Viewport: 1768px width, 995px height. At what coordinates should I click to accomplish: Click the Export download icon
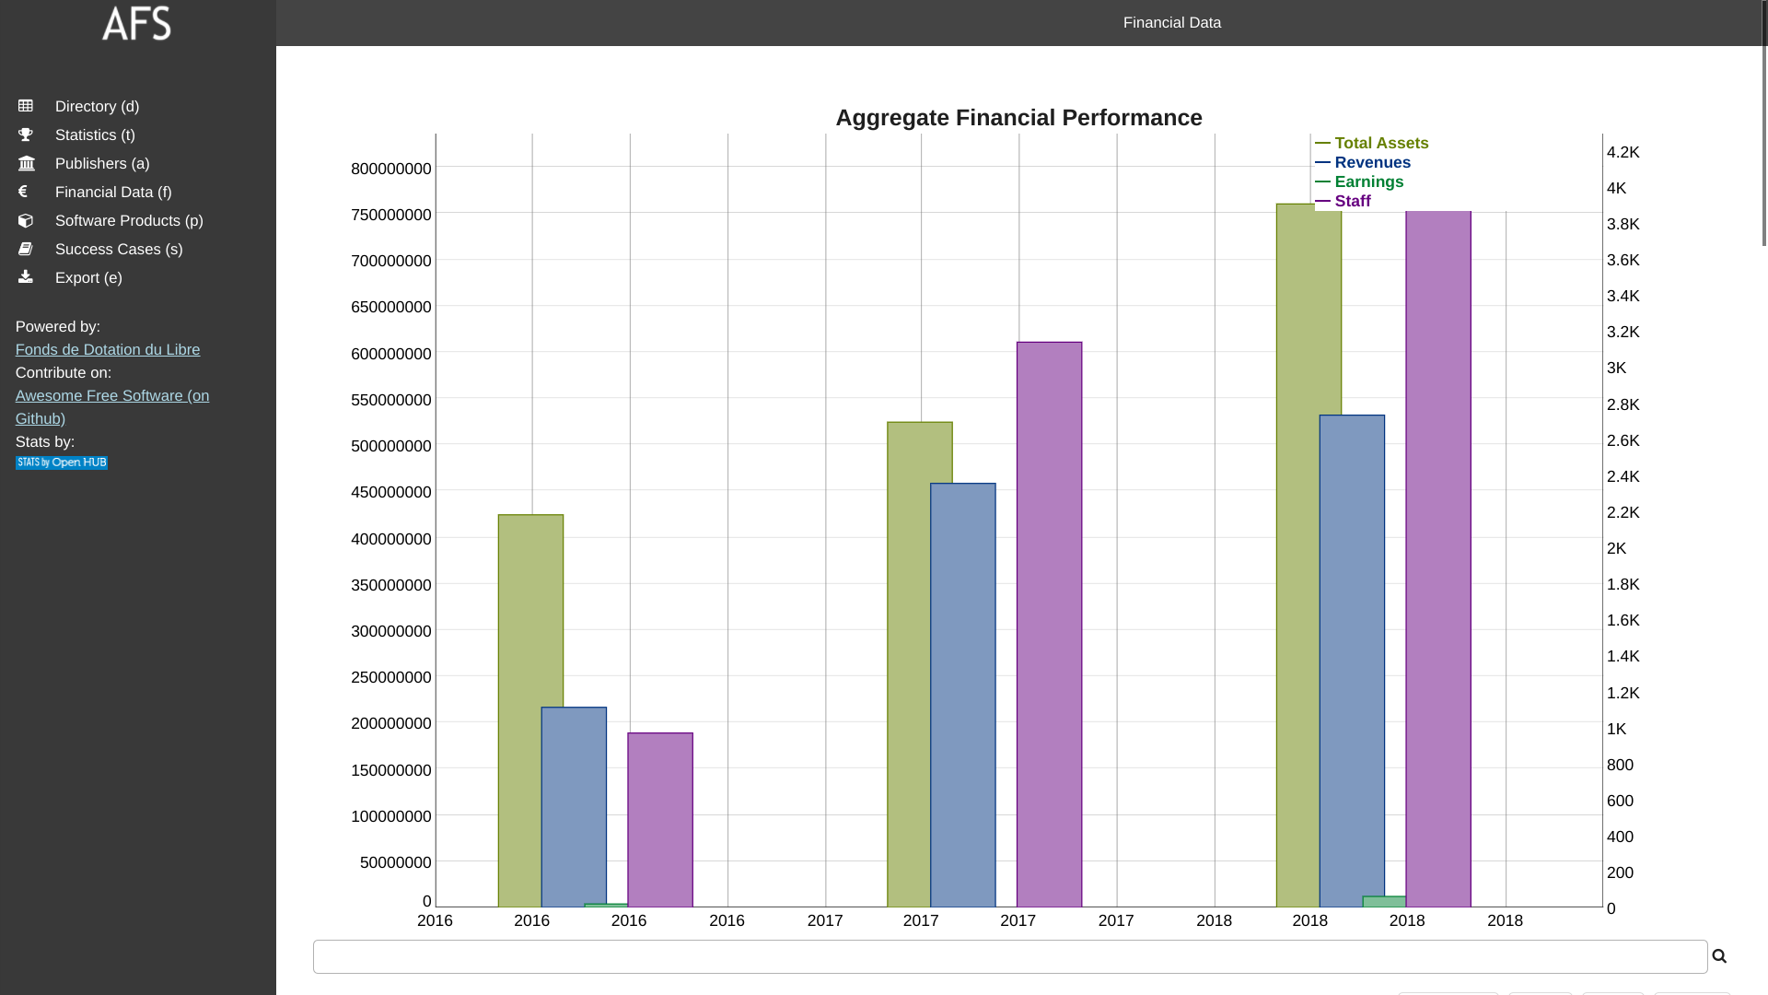click(x=26, y=276)
